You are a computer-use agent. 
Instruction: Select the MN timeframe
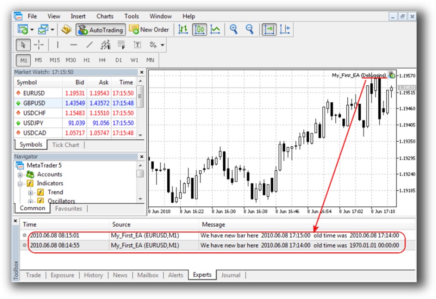150,60
